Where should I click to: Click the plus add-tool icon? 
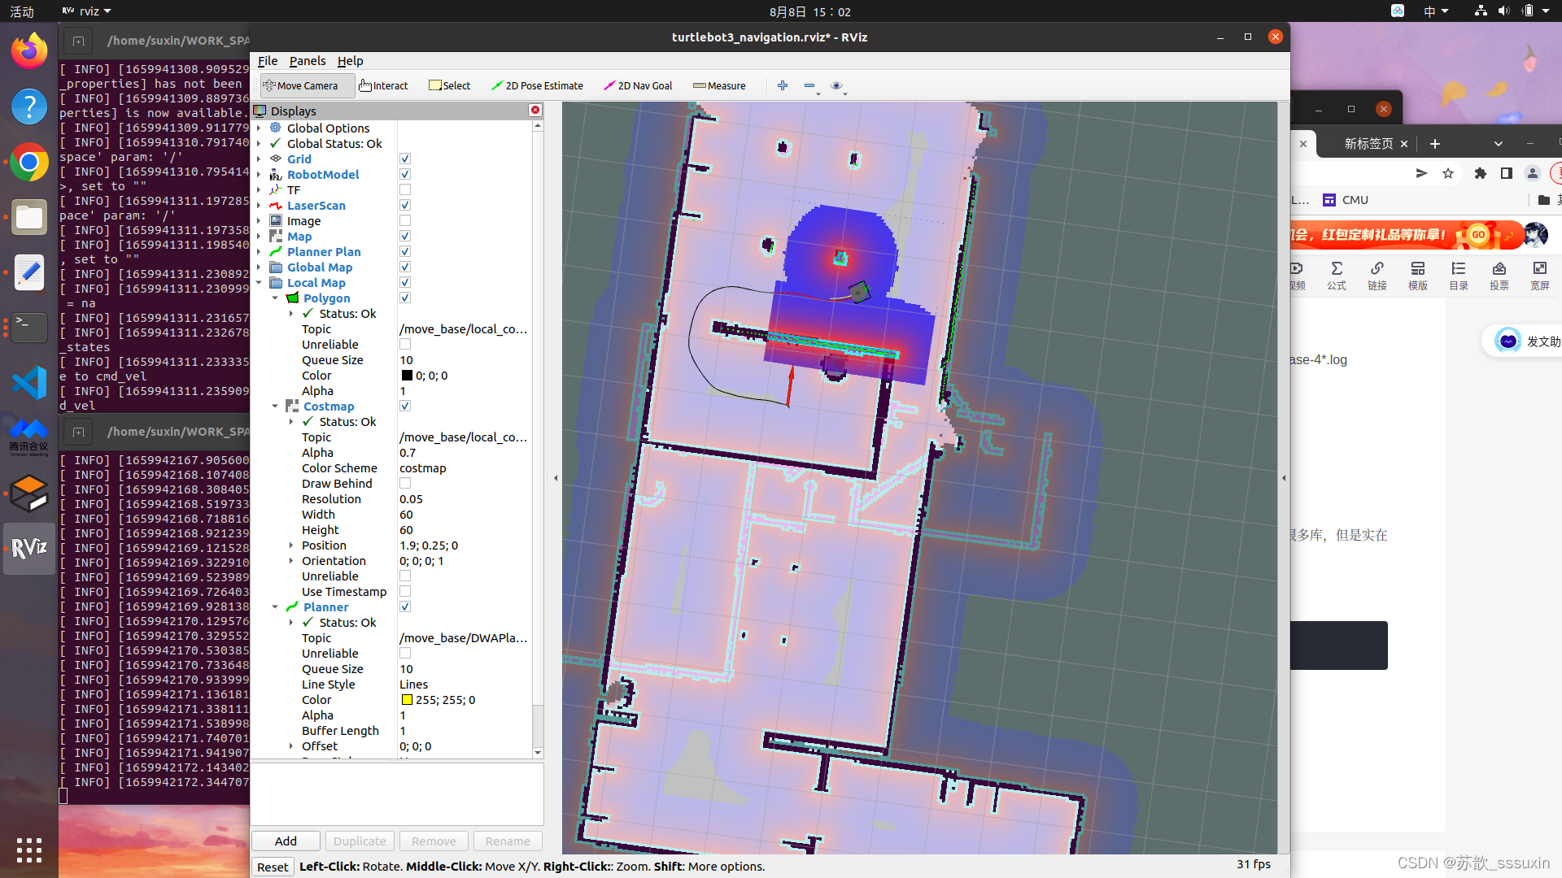point(783,85)
